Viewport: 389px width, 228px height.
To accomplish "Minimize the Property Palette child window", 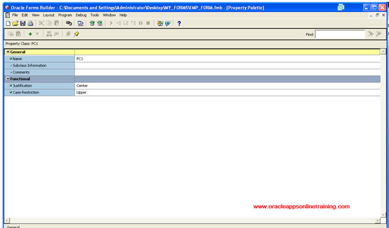I will (371, 15).
